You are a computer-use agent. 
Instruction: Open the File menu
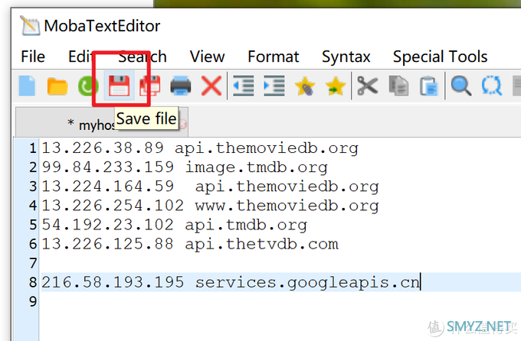32,57
